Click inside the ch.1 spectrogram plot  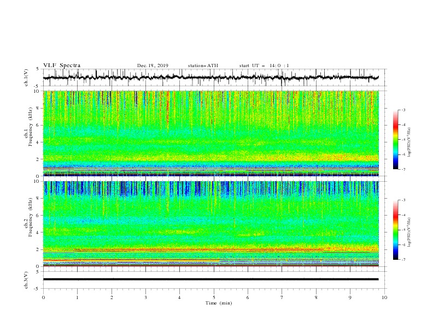(210, 133)
